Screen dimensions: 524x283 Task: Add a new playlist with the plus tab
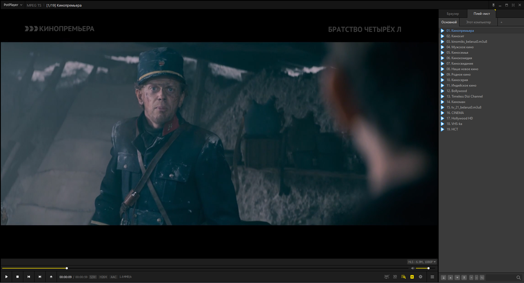click(501, 22)
